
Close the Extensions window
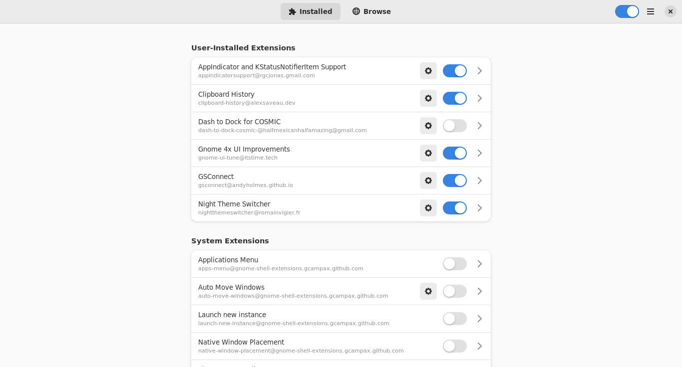[671, 11]
